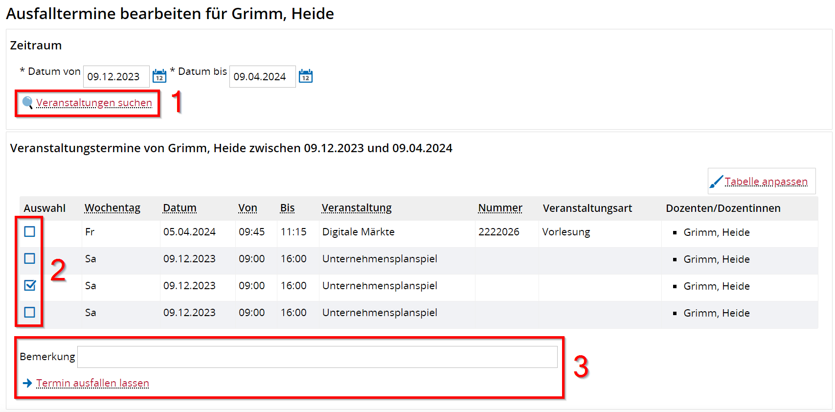835x412 pixels.
Task: Tick the checkbox for Digitale Märkte row
Action: point(30,231)
